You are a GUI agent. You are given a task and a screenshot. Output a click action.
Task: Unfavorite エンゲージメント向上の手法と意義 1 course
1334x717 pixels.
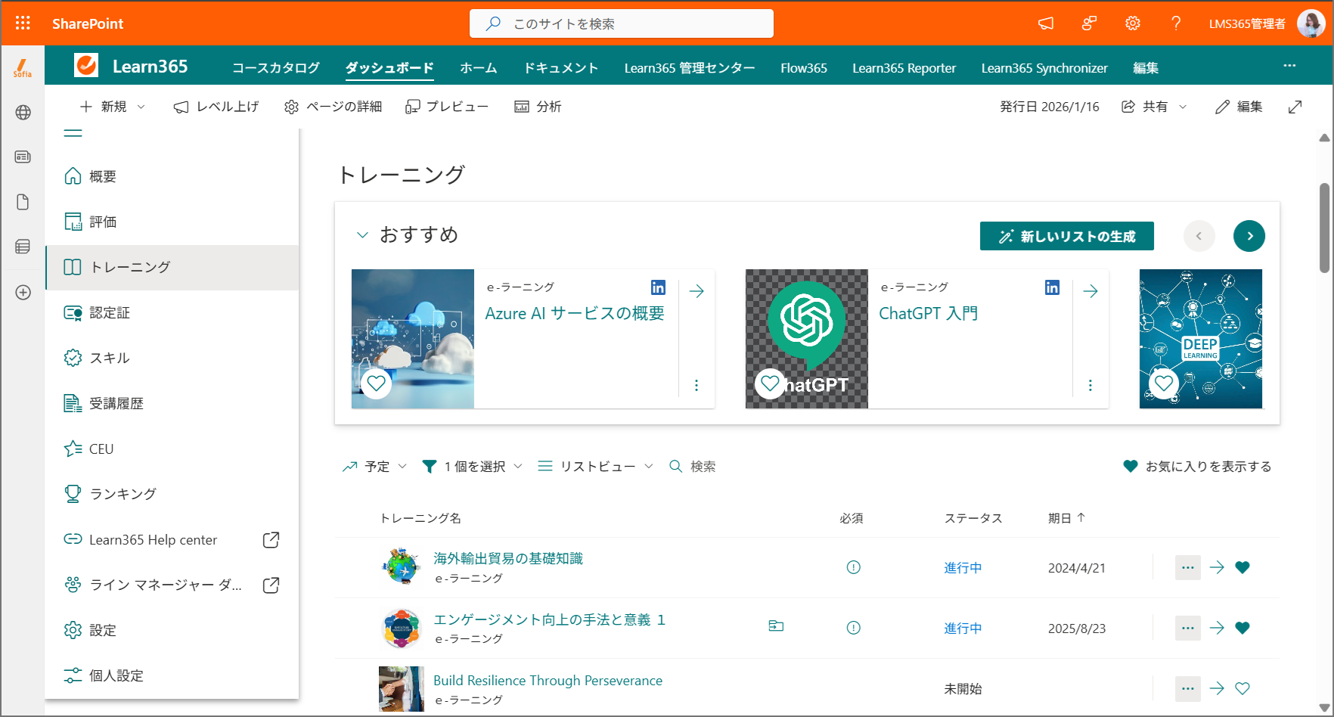(1242, 628)
